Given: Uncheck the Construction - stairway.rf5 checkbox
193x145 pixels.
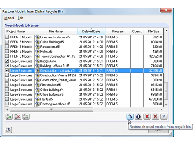Looking at the screenshot, I should click(7, 70).
